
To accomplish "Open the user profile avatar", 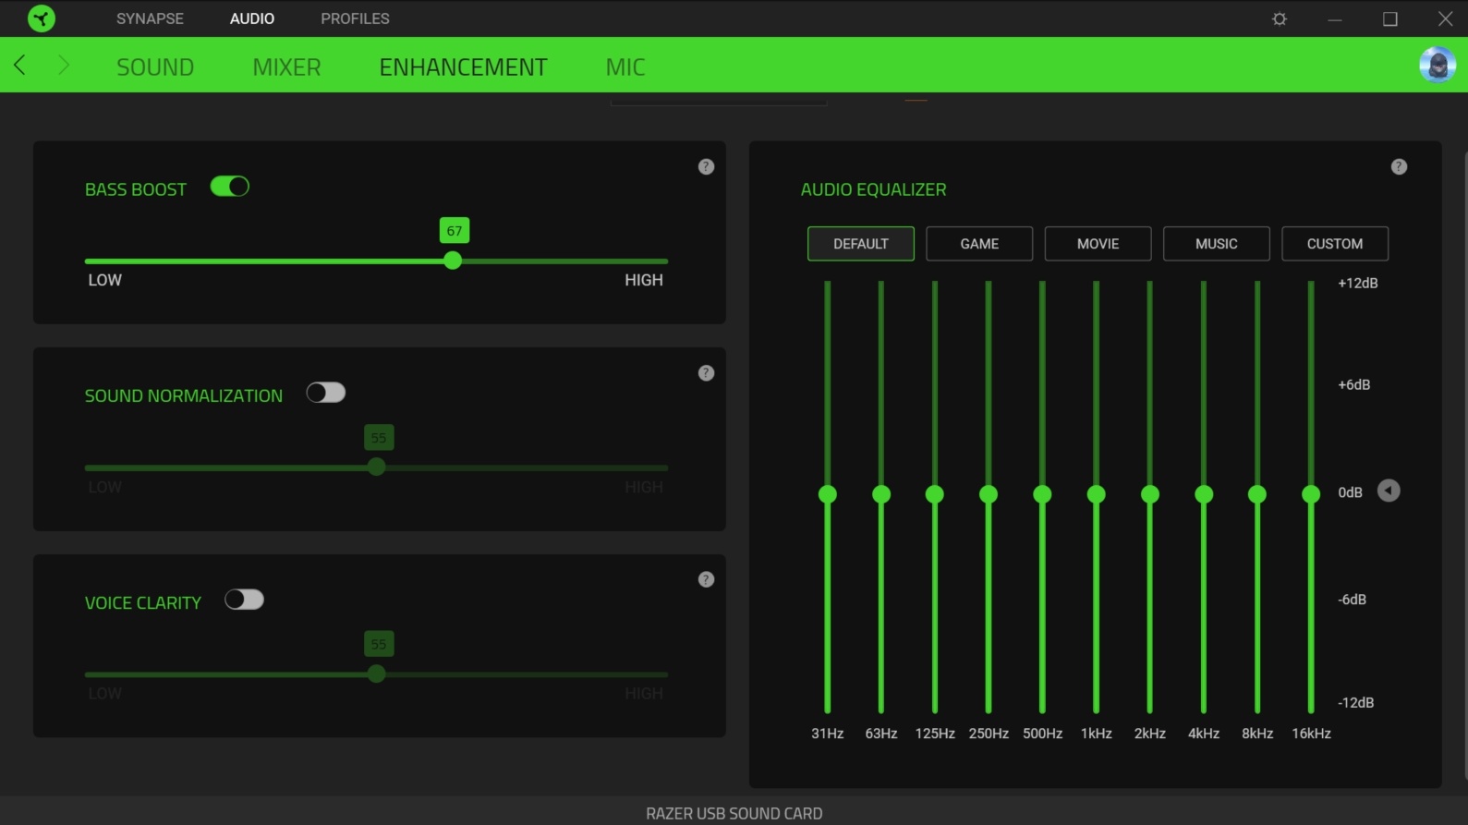I will [1437, 65].
